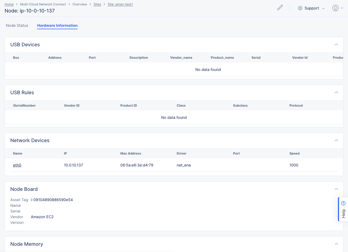Click the Support lifebuoy icon
Screen dimensions: 348x252
pyautogui.click(x=300, y=8)
